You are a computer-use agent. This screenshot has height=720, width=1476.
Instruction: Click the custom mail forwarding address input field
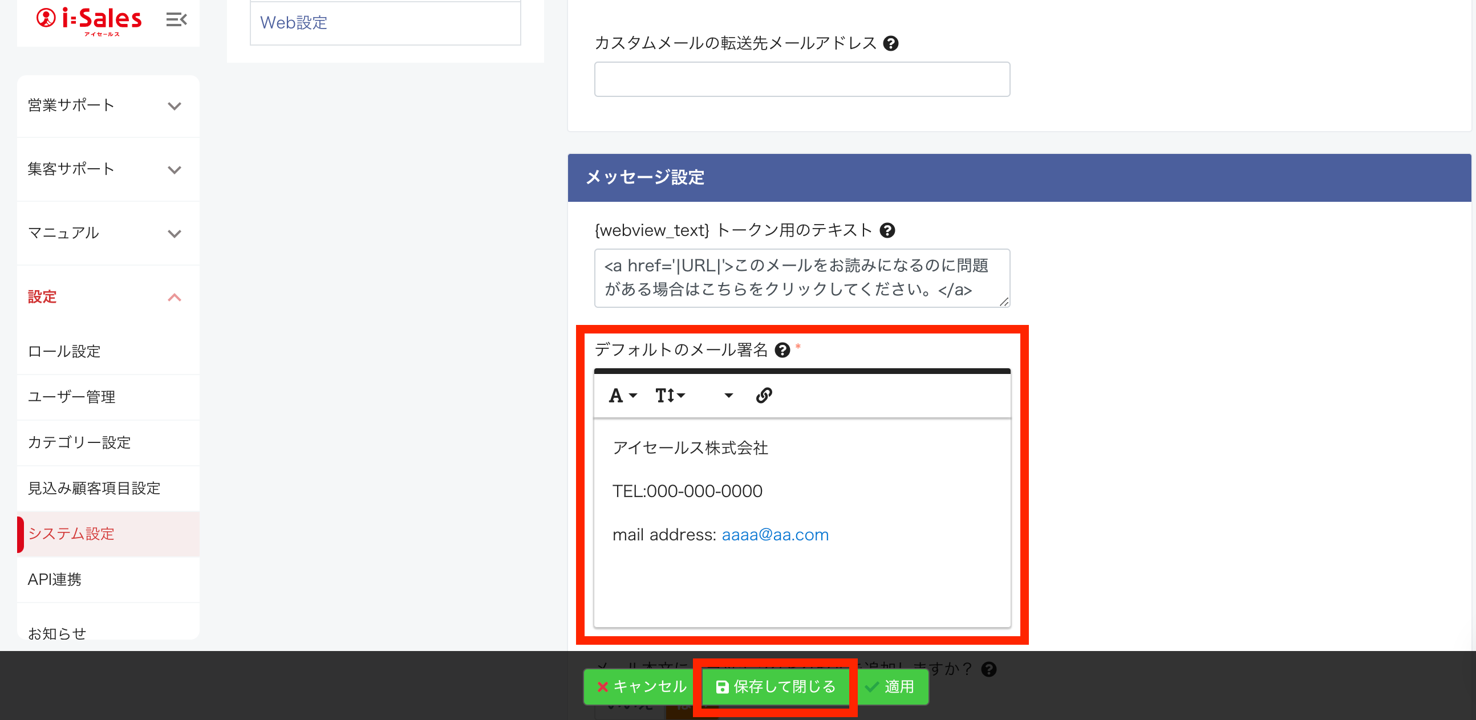tap(802, 79)
